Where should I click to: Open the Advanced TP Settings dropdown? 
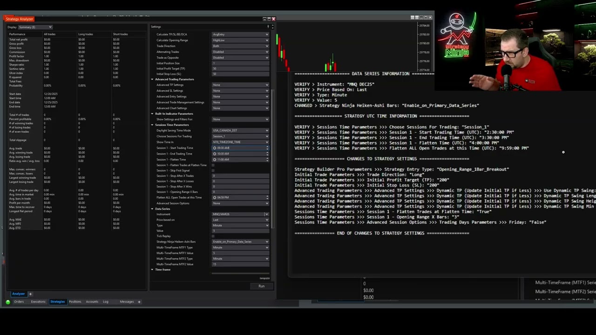[x=240, y=85]
